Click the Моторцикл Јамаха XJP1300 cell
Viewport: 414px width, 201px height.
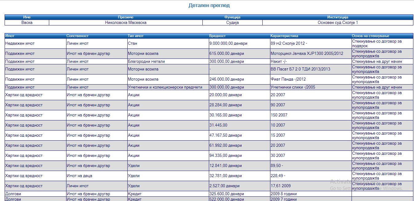click(307, 54)
